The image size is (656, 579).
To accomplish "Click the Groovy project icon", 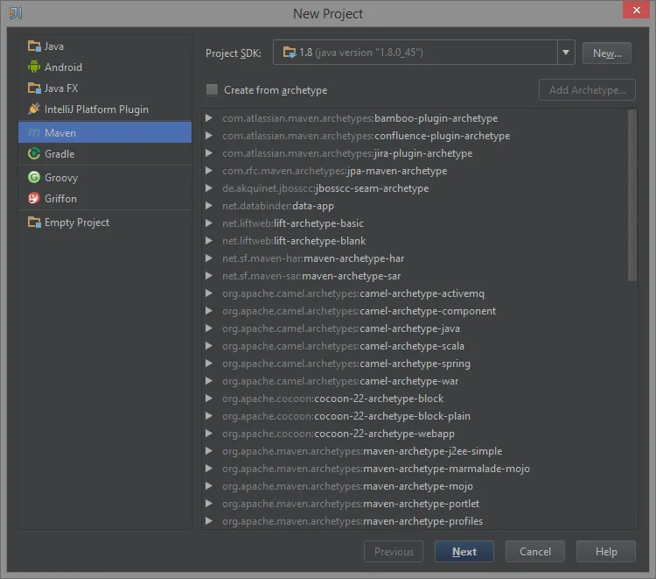I will point(34,178).
